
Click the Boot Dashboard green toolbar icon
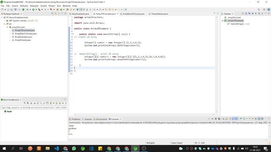coord(23,10)
